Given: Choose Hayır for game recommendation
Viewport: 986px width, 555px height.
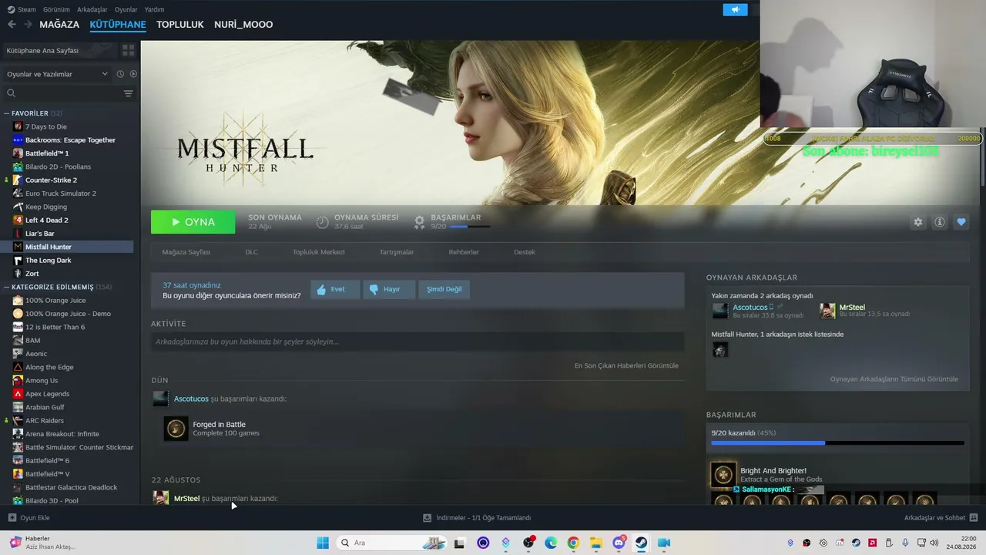Looking at the screenshot, I should pos(389,289).
